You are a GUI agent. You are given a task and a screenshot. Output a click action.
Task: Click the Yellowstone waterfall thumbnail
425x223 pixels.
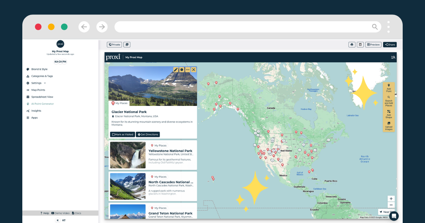128,155
